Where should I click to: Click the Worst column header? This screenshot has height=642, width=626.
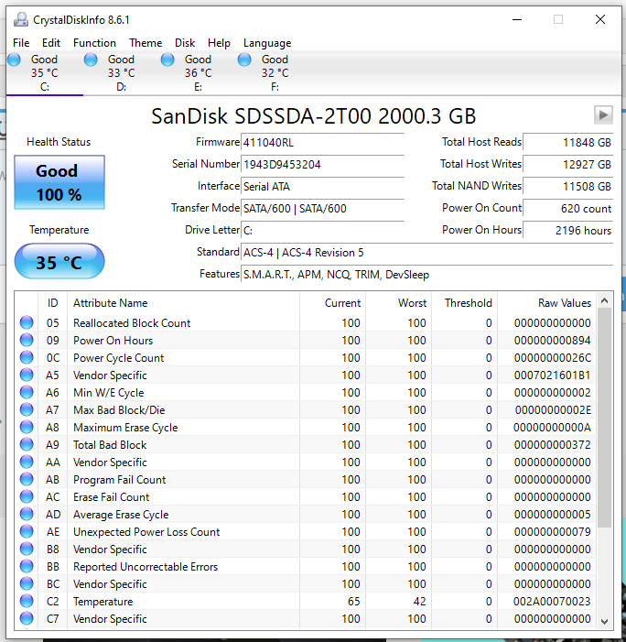coord(398,303)
